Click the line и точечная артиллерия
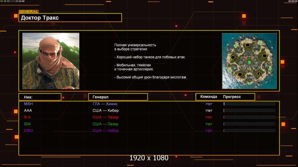Screen dimensions: 298x167 point(134,69)
